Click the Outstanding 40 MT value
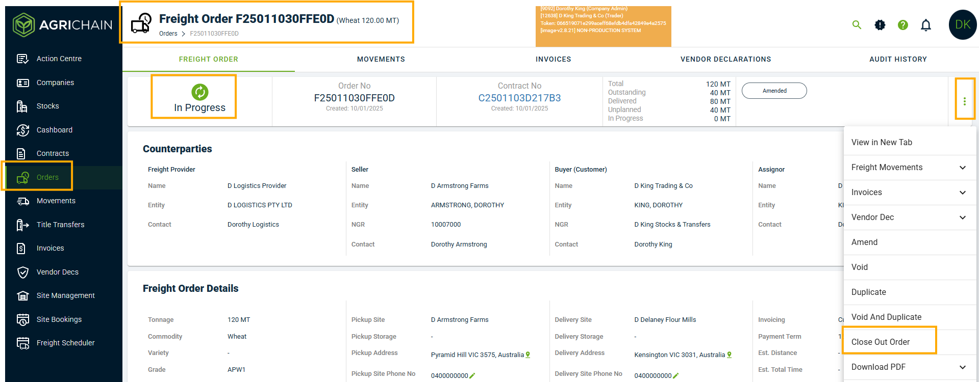 pos(720,93)
